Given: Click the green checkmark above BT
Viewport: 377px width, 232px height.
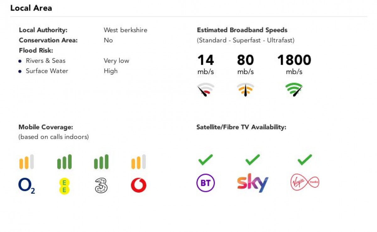Looking at the screenshot, I should (205, 159).
